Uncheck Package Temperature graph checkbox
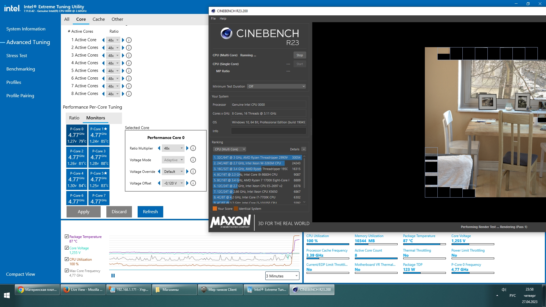The height and width of the screenshot is (307, 546). [67, 237]
